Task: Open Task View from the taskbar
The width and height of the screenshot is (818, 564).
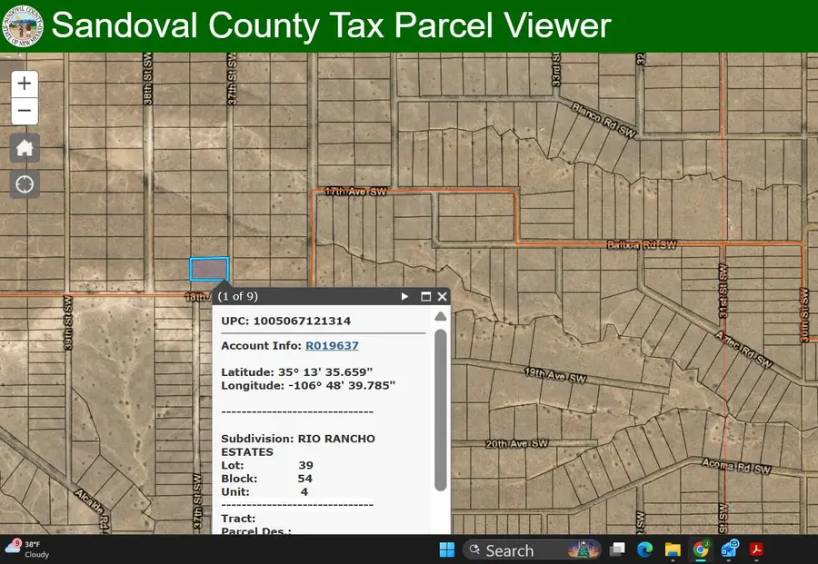Action: [x=617, y=549]
